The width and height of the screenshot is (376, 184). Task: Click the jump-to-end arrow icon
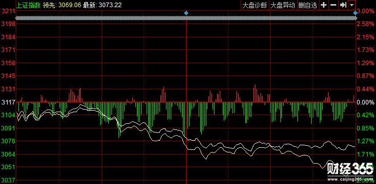click(343, 5)
